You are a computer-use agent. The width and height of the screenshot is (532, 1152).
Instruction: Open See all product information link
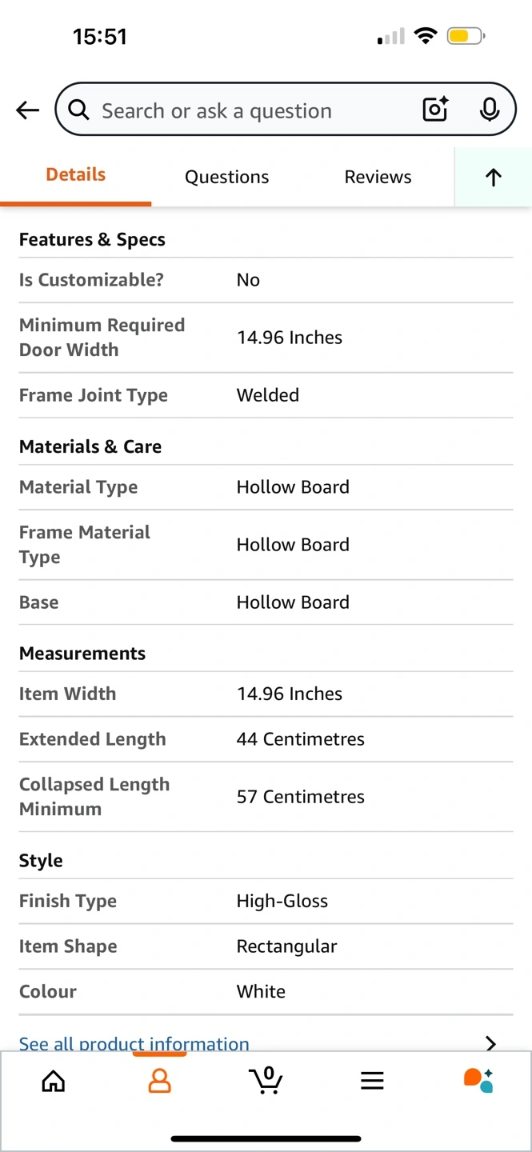click(134, 1043)
